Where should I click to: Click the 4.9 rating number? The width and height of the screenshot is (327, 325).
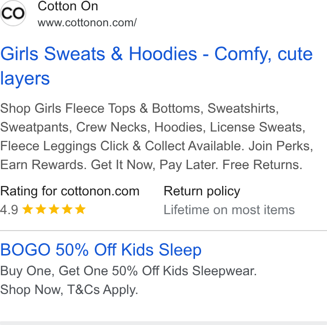point(9,210)
